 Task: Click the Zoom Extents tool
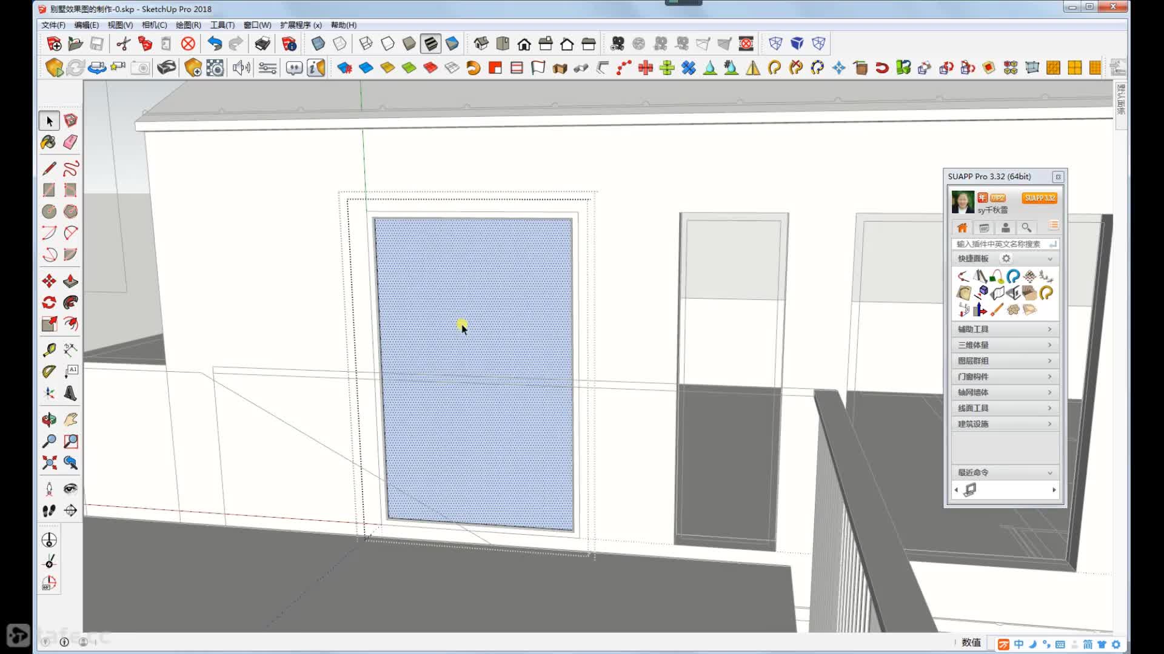[x=49, y=463]
